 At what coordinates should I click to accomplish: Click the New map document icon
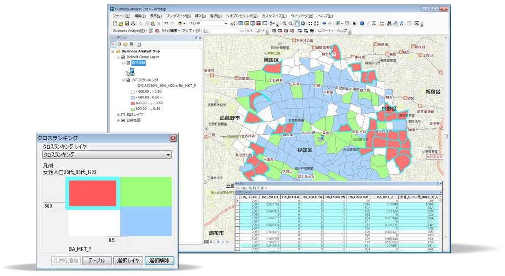coord(115,24)
